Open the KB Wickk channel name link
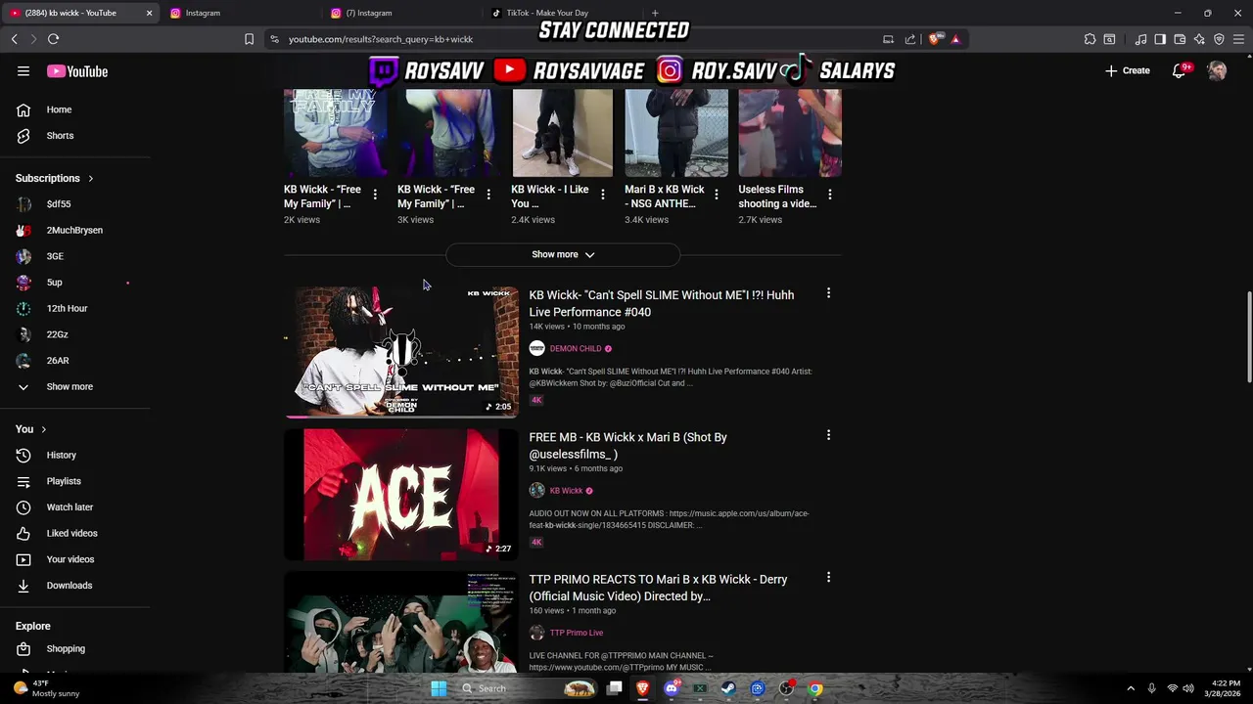The height and width of the screenshot is (704, 1253). (x=566, y=491)
